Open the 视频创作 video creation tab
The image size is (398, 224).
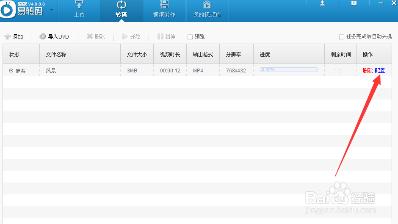tap(164, 11)
